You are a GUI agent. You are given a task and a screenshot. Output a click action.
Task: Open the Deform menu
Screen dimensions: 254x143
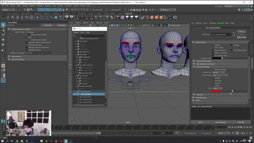pyautogui.click(x=60, y=6)
